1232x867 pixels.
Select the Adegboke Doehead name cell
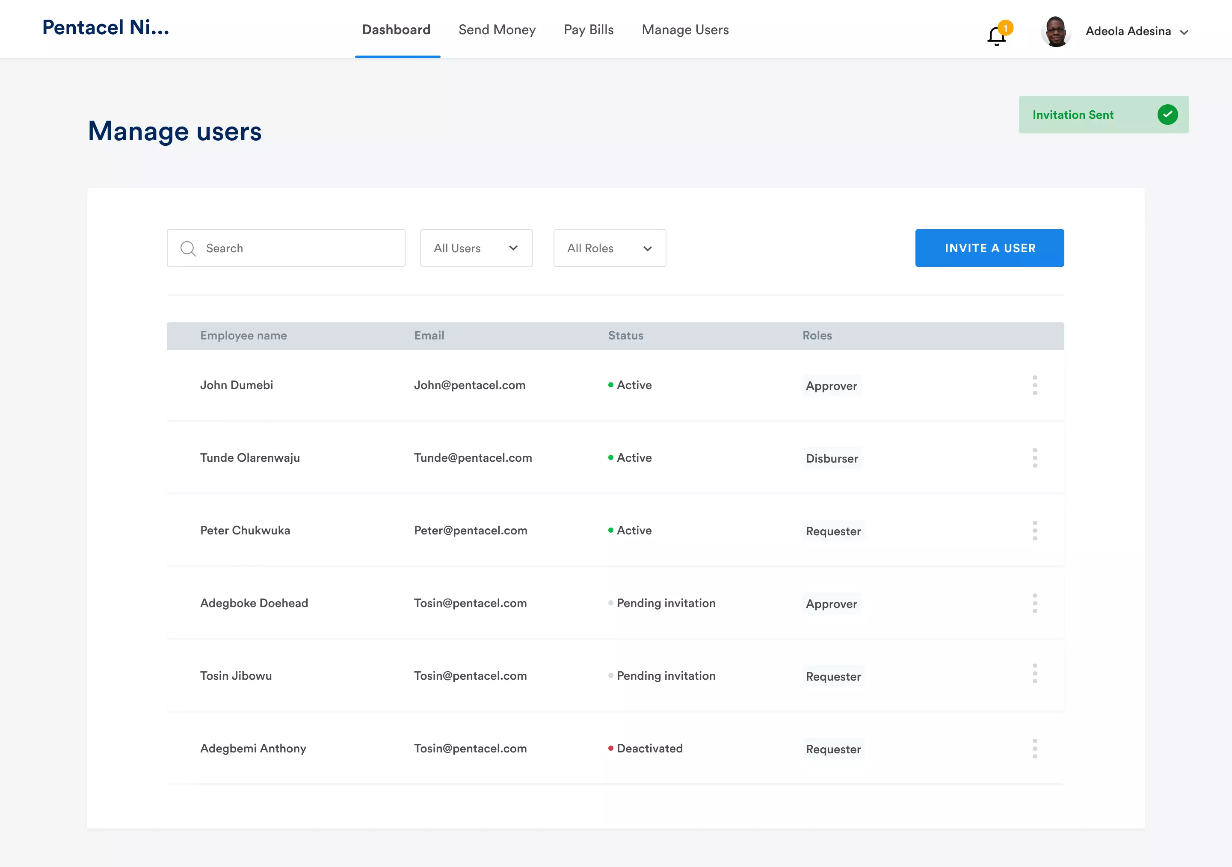point(255,603)
